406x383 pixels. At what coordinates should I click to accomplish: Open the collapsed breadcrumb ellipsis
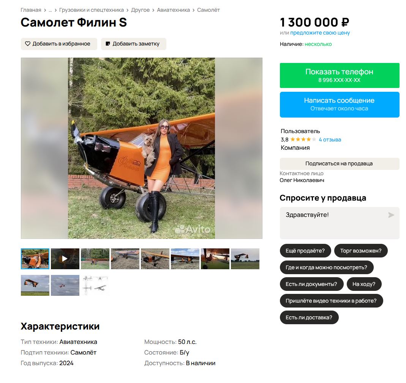[50, 10]
